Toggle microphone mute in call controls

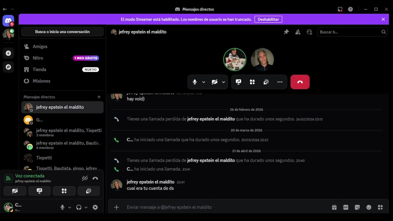point(195,82)
